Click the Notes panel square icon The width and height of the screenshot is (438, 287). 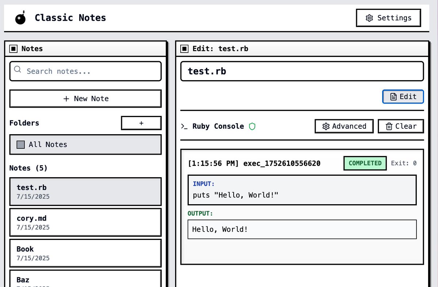14,49
